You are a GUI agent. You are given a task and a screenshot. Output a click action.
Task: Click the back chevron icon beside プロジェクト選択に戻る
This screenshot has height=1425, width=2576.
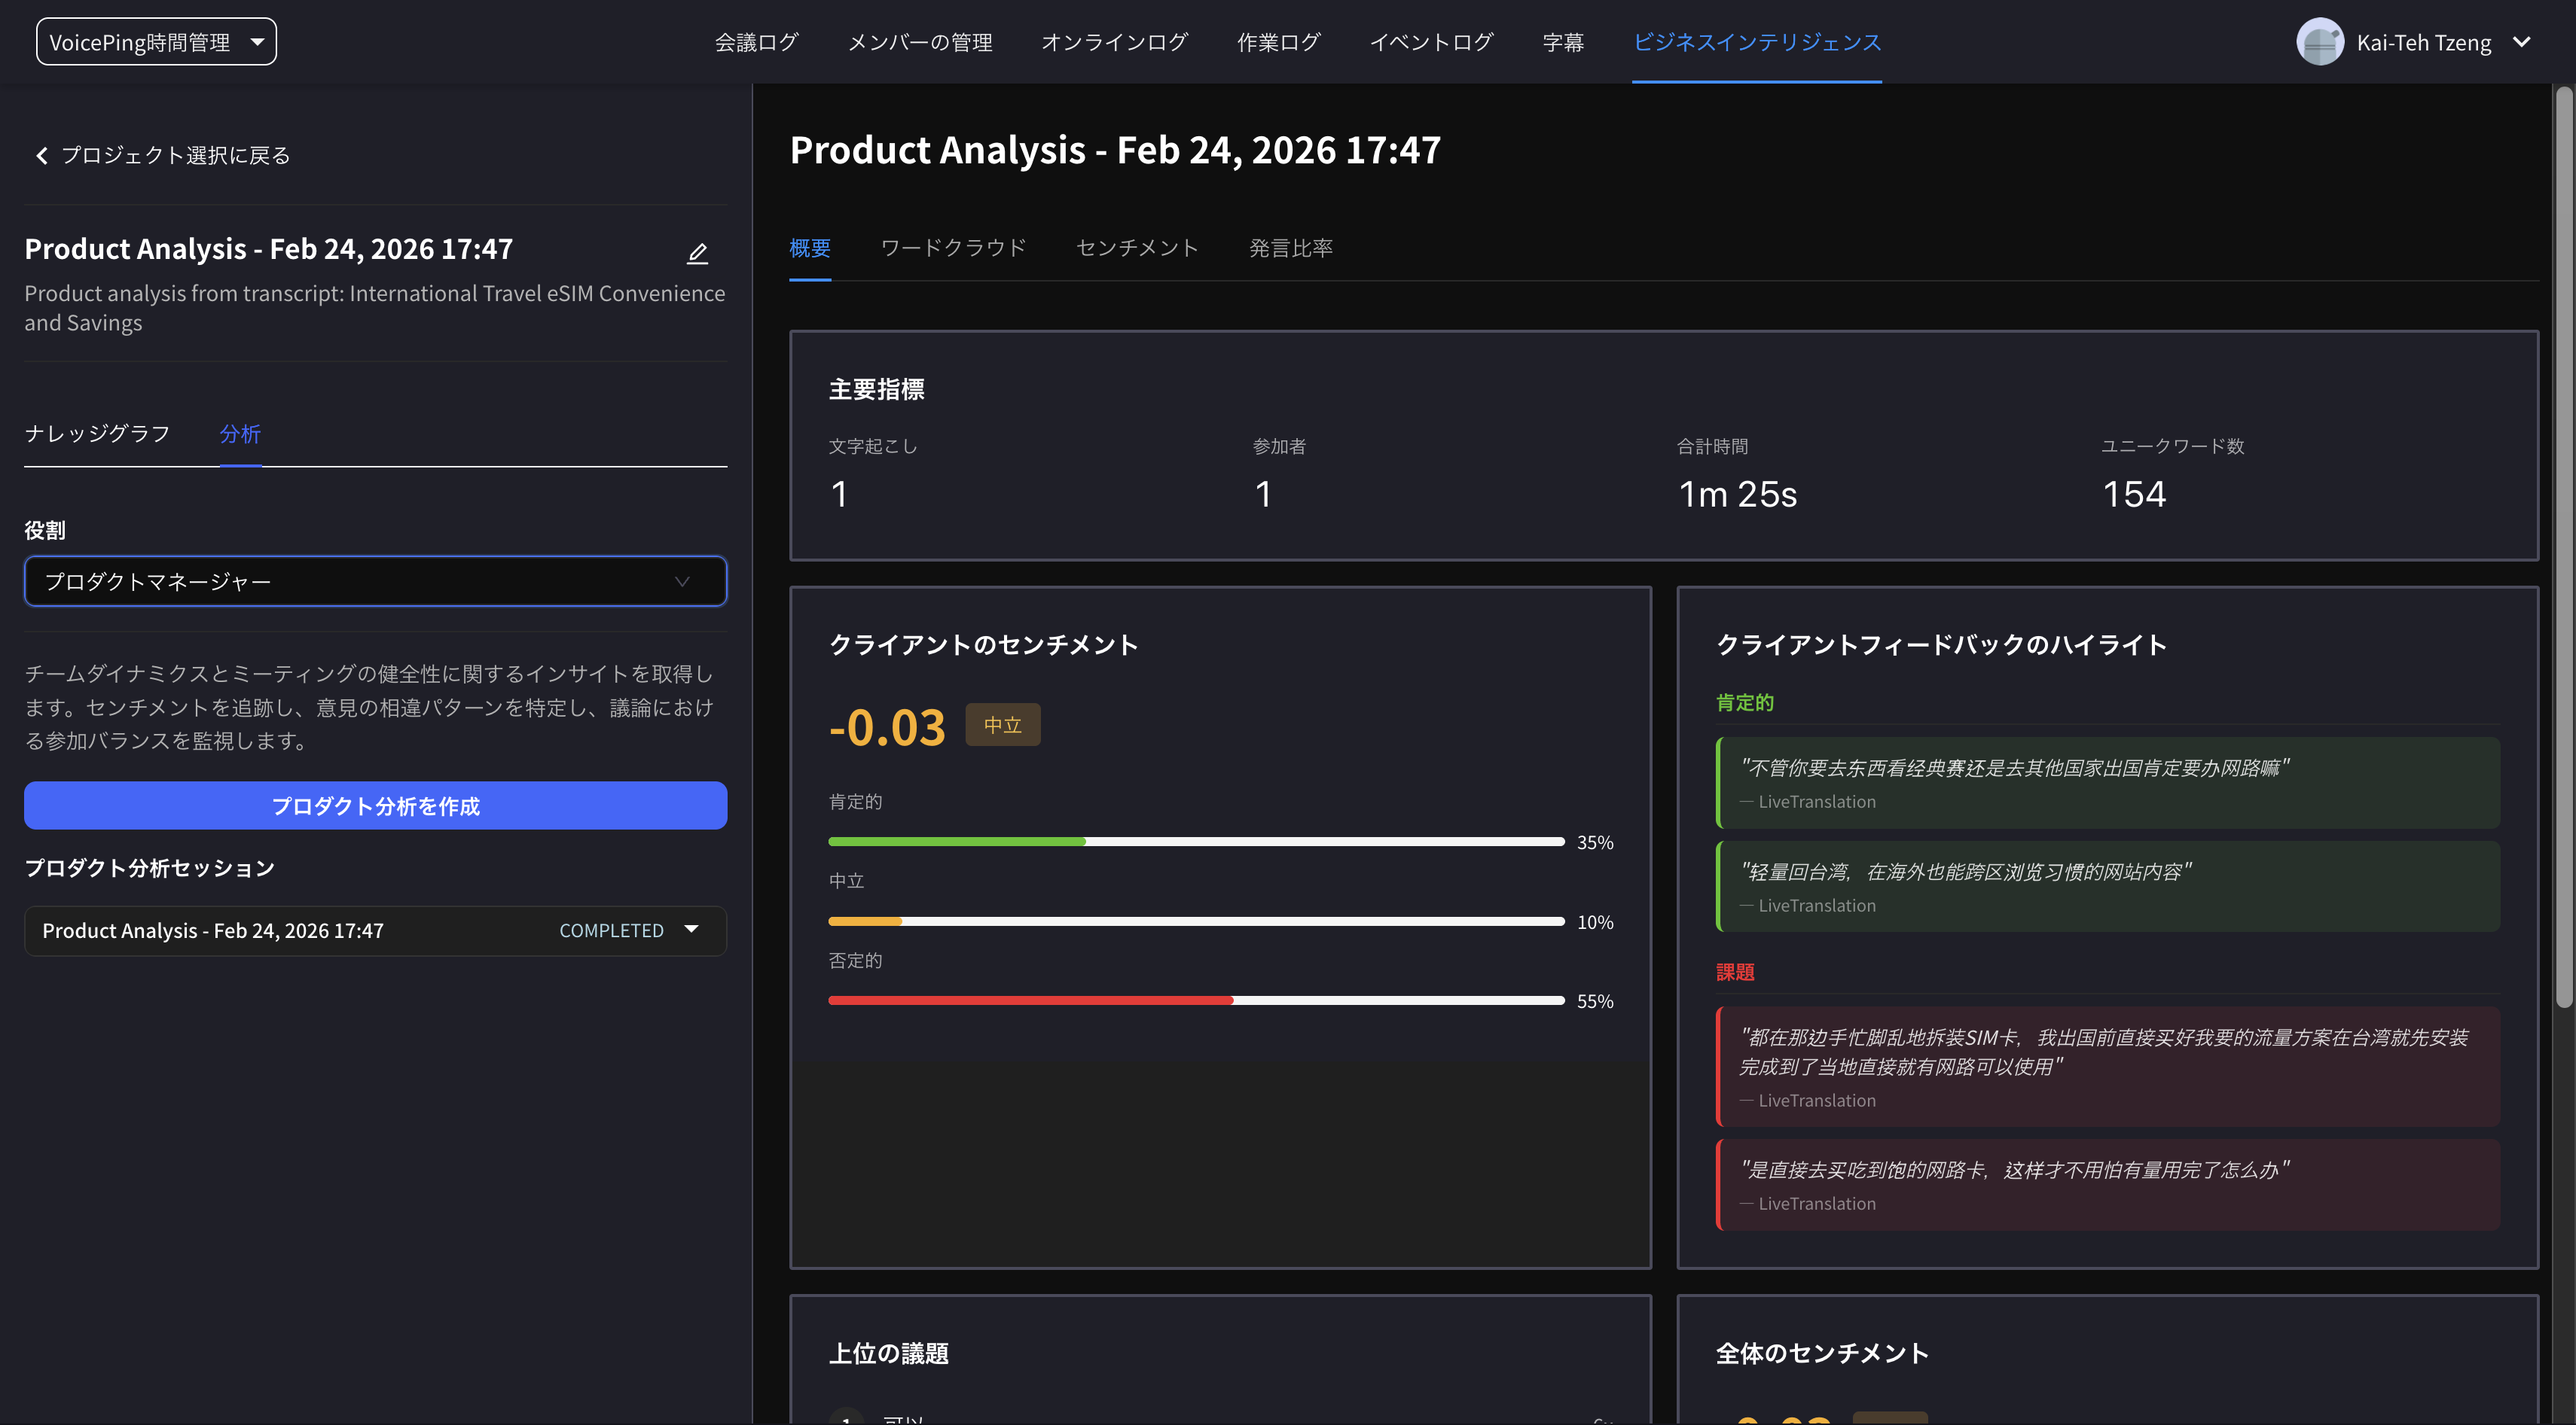pyautogui.click(x=41, y=155)
